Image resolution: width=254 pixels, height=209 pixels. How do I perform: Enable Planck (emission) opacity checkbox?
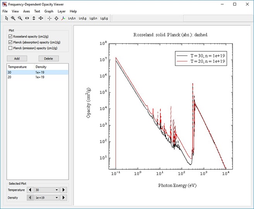(x=10, y=48)
